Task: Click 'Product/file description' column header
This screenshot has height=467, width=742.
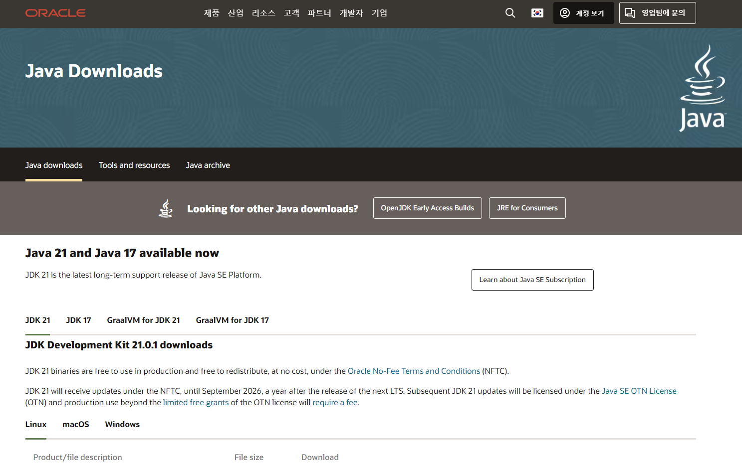Action: click(77, 457)
